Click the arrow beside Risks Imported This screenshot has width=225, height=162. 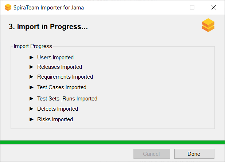pyautogui.click(x=31, y=119)
